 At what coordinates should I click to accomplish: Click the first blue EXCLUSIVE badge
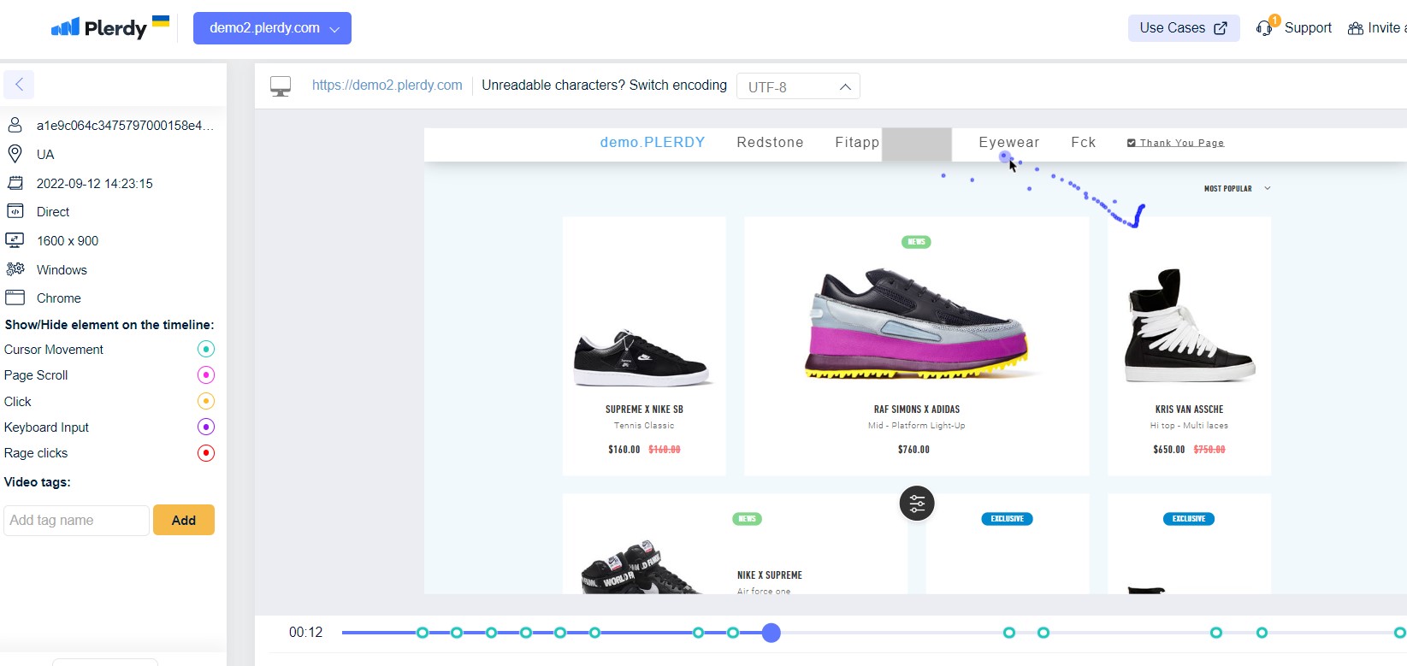pyautogui.click(x=1007, y=519)
